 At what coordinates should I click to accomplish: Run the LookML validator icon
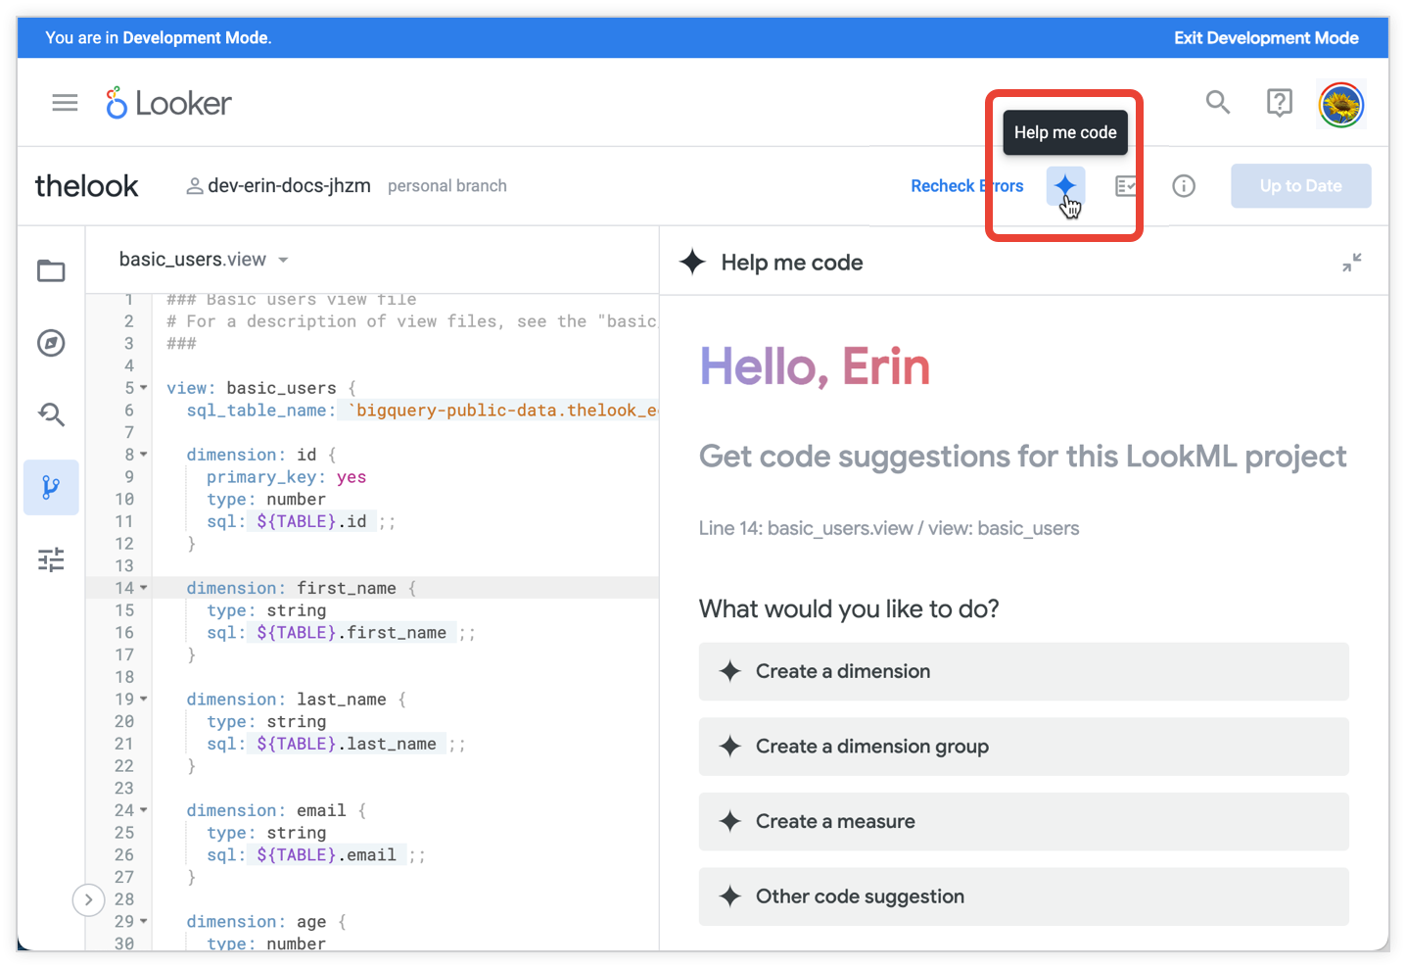(x=1124, y=185)
